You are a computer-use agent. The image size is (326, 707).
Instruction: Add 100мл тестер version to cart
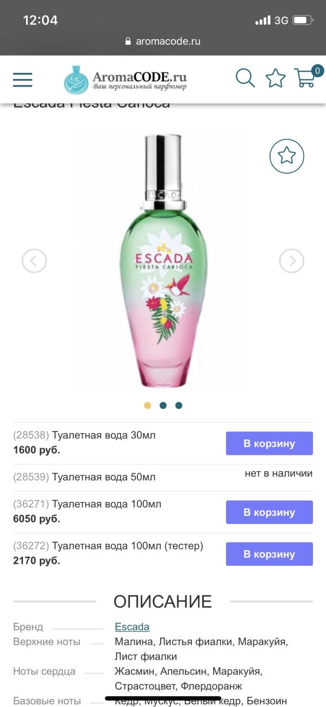coord(269,554)
